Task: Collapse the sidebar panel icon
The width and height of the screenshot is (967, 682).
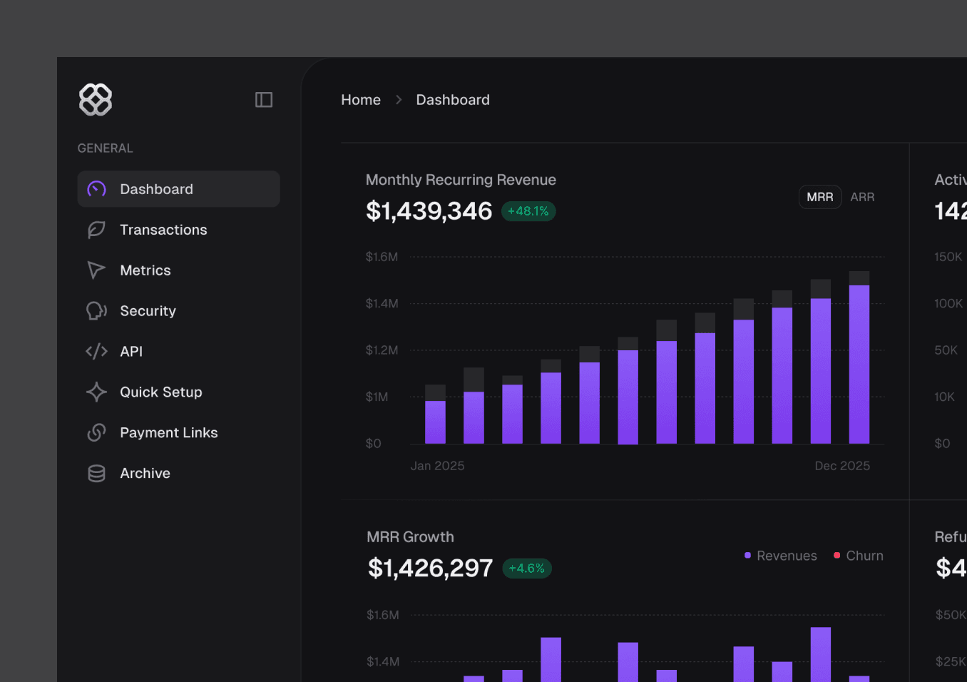Action: [264, 100]
